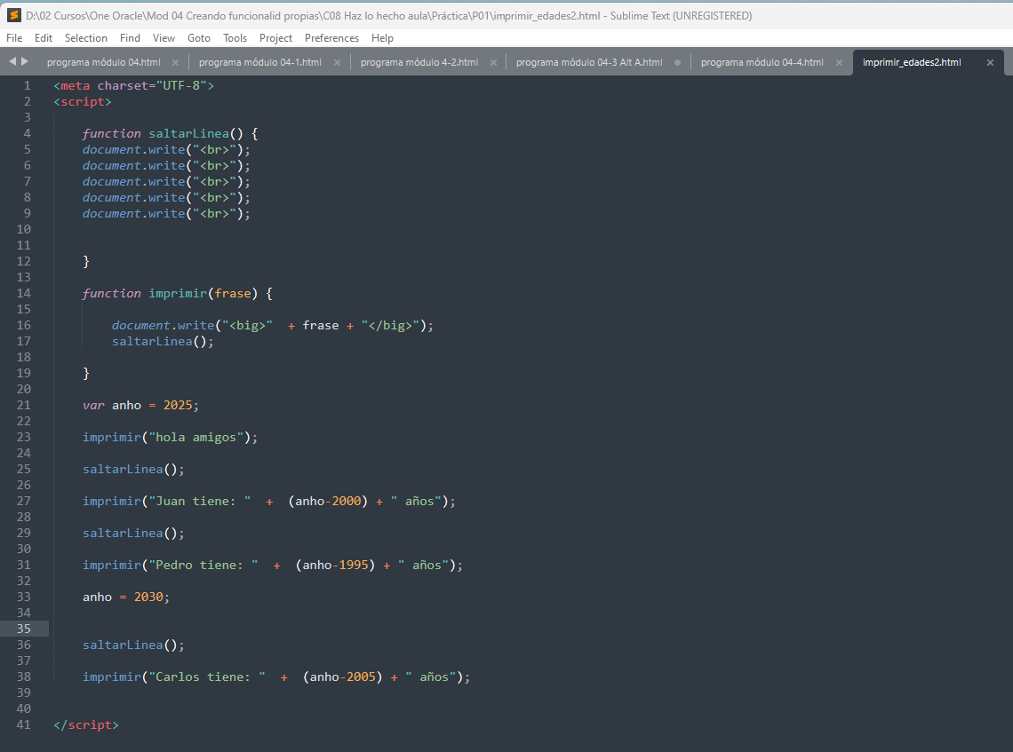1013x752 pixels.
Task: Open the Find menu
Action: pyautogui.click(x=130, y=38)
